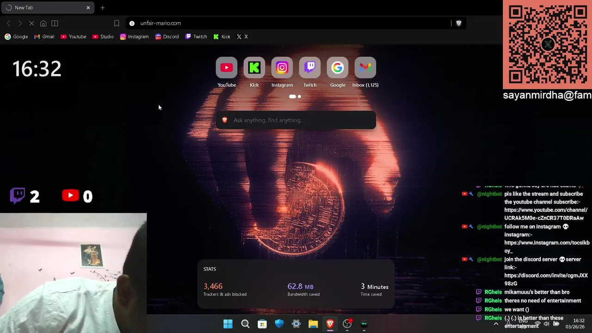The height and width of the screenshot is (333, 592).
Task: Go back to previous page
Action: coord(9,23)
